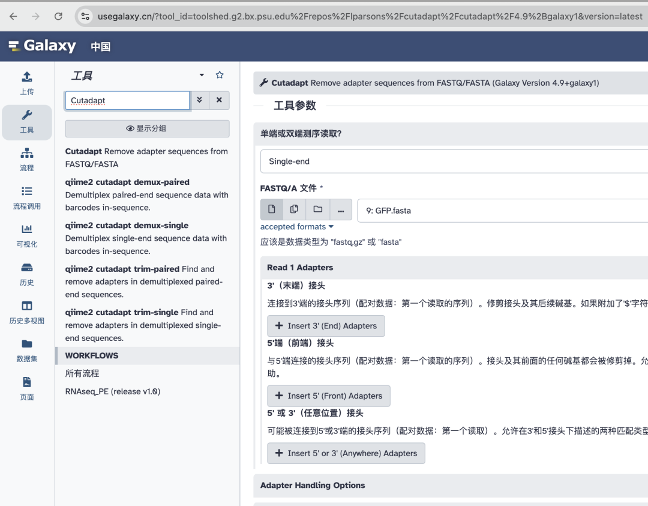The image size is (648, 506).
Task: Open Galaxy home via logo
Action: coord(42,46)
